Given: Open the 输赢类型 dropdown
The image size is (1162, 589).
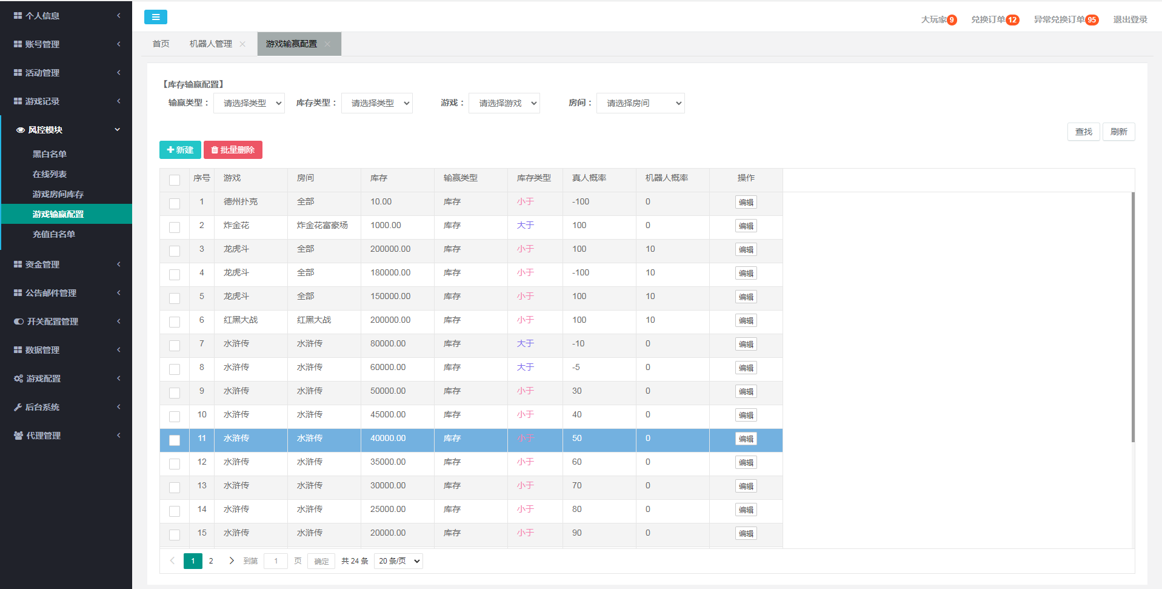Looking at the screenshot, I should coord(249,103).
